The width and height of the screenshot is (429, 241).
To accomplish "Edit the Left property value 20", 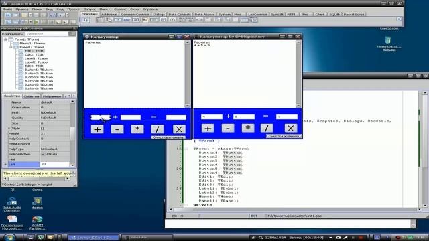I will coord(55,164).
